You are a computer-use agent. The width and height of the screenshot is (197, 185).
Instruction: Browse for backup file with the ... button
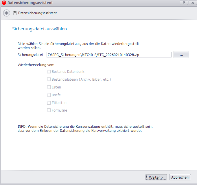tap(181, 55)
